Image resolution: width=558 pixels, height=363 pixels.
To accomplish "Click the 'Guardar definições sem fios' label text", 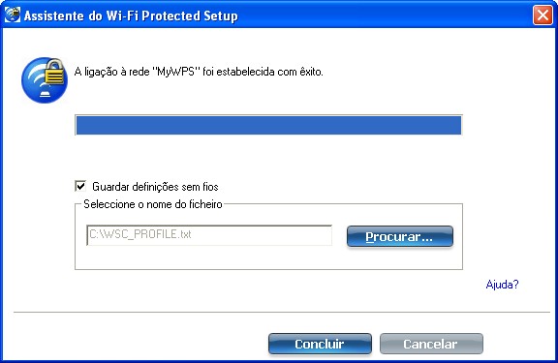I will tap(155, 187).
